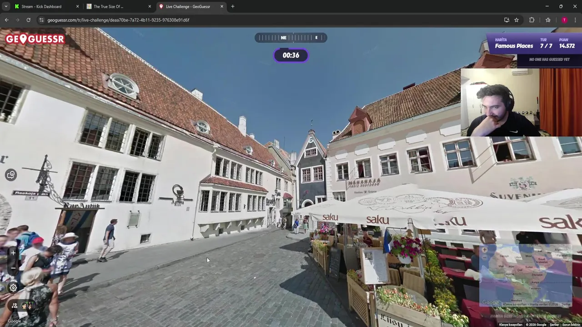Click the streamer webcam overlay
This screenshot has width=582, height=327.
point(521,102)
